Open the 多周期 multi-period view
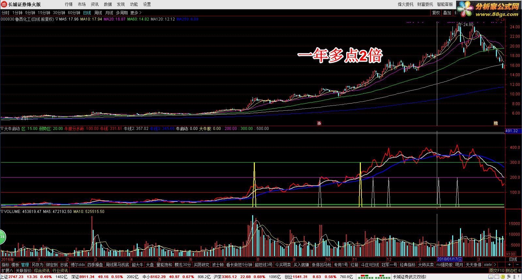The width and height of the screenshot is (522, 280). point(122,13)
